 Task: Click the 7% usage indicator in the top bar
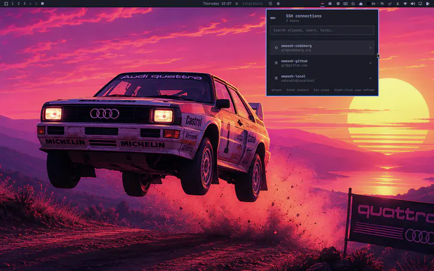coord(382,4)
